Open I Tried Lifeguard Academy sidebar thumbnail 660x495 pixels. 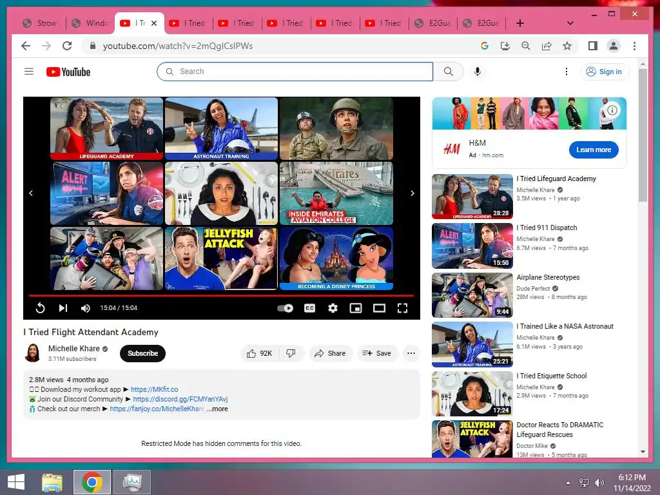[x=472, y=197]
